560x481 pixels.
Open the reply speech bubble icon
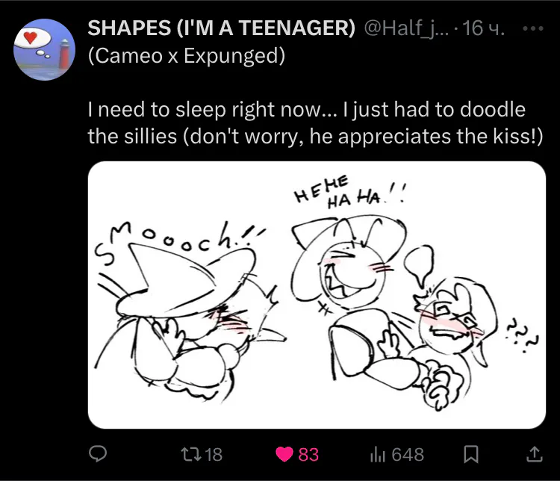click(98, 454)
